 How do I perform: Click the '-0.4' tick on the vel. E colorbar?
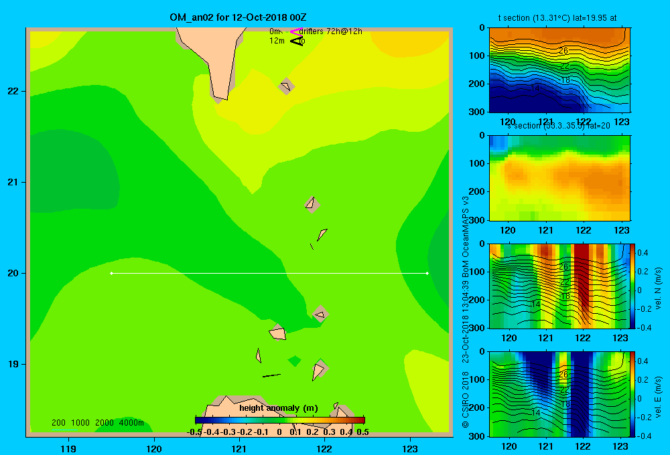pyautogui.click(x=645, y=436)
